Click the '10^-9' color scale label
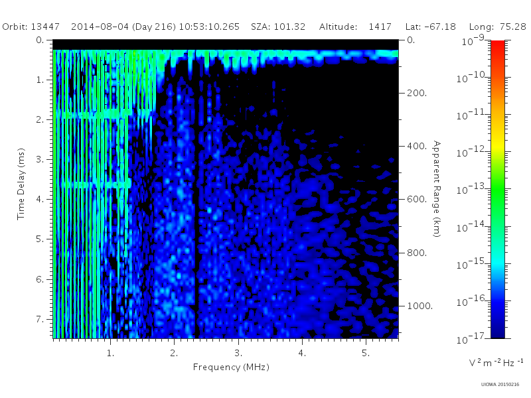The image size is (531, 398). click(x=473, y=40)
